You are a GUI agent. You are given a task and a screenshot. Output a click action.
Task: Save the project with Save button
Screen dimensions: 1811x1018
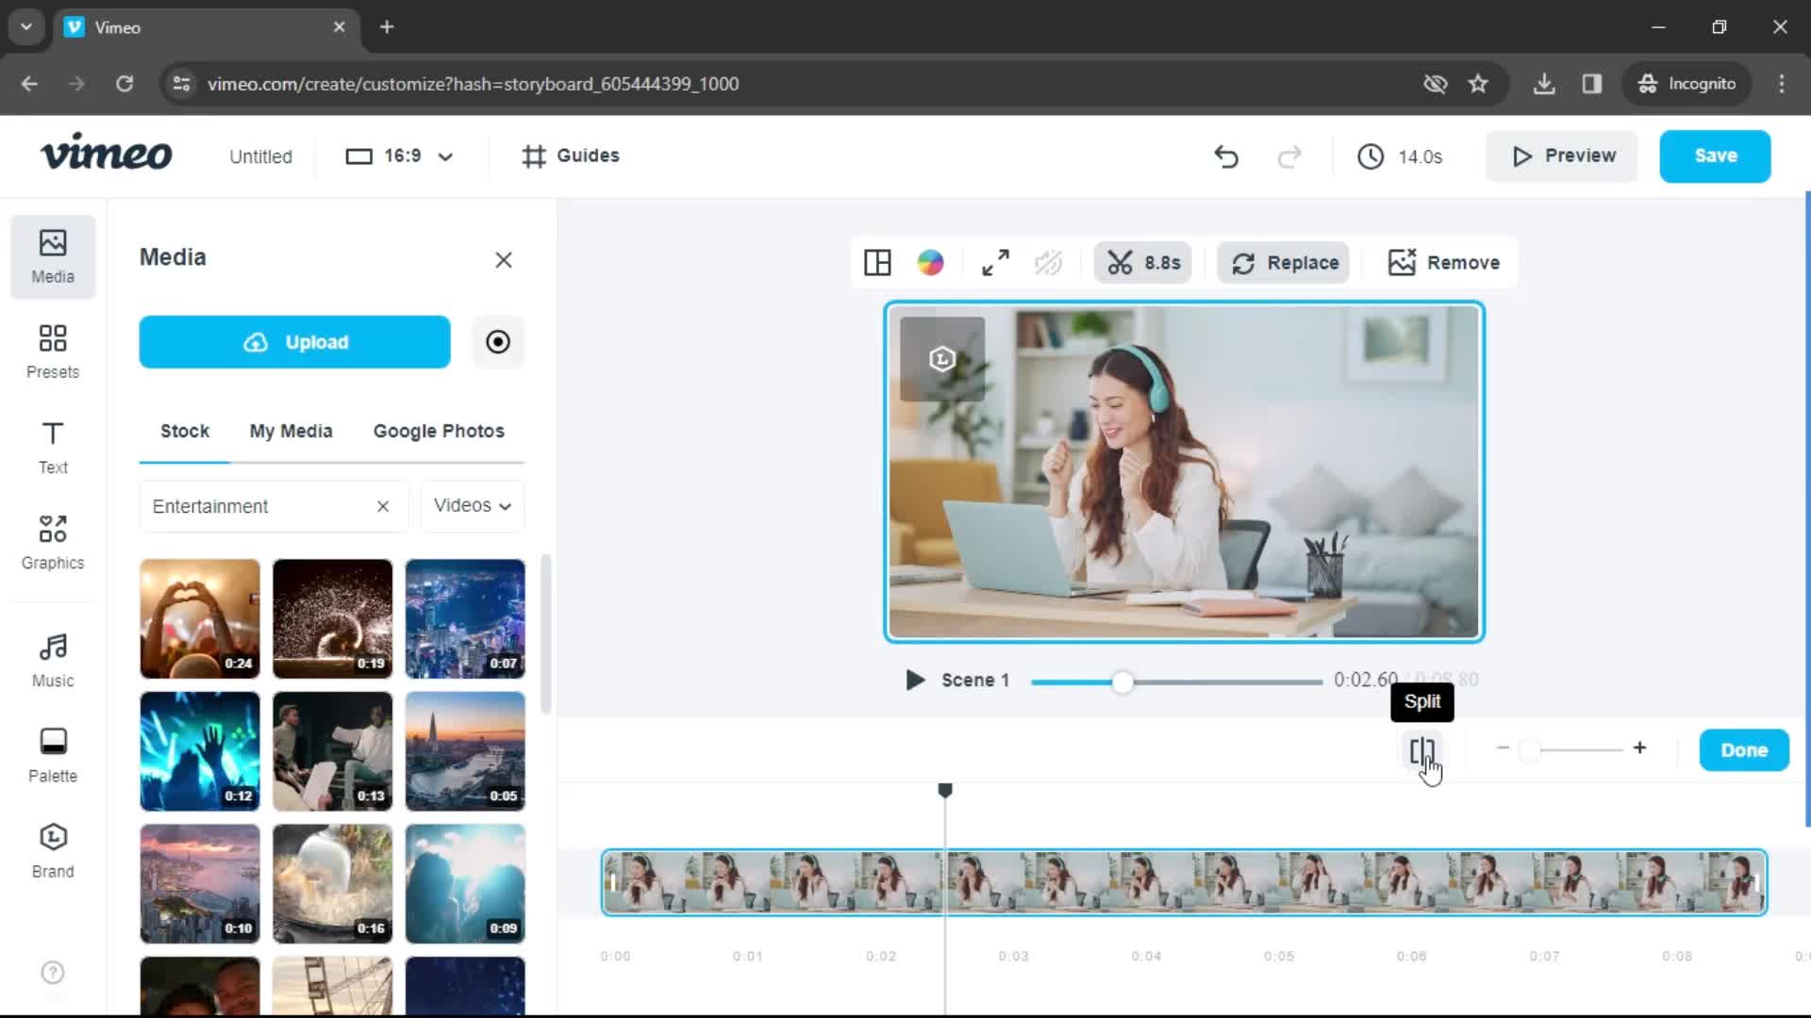pos(1715,156)
